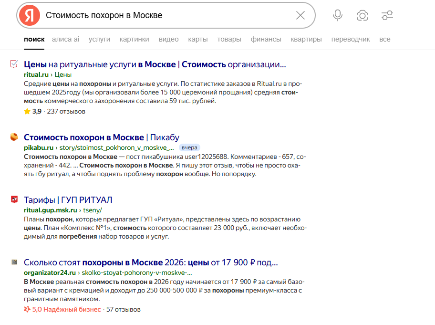The height and width of the screenshot is (325, 435).
Task: Select the поиск tab
Action: pos(34,40)
